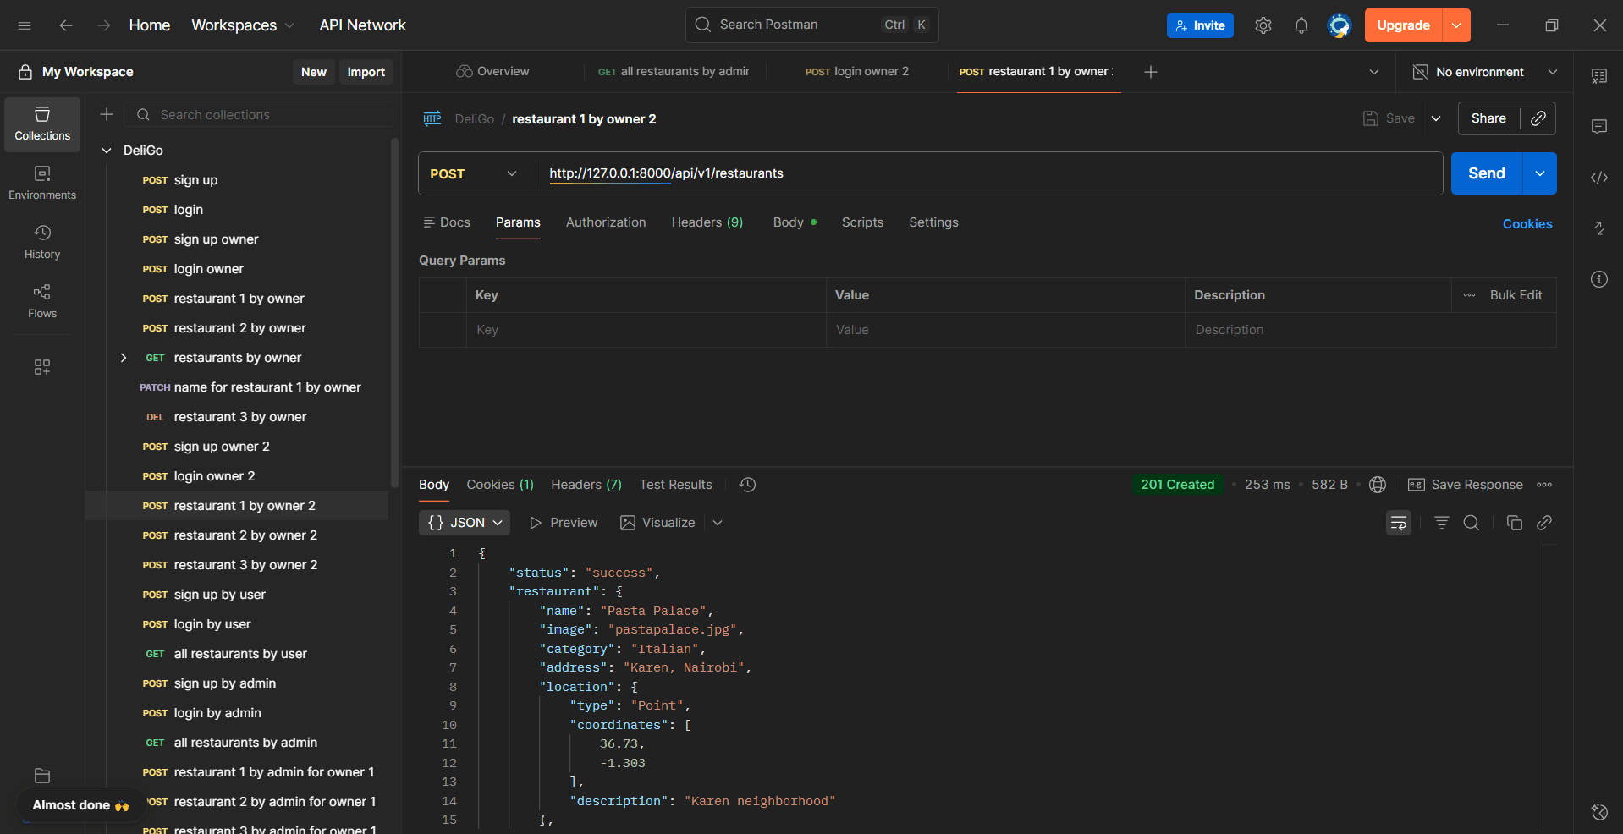Go back with the left arrow
The height and width of the screenshot is (834, 1623).
66,25
